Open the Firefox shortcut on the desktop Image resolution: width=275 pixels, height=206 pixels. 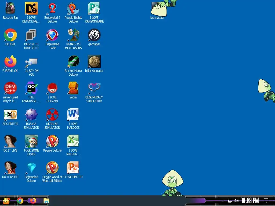point(10,64)
